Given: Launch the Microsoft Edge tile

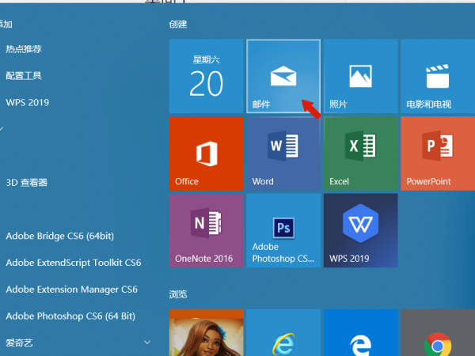Looking at the screenshot, I should (360, 334).
